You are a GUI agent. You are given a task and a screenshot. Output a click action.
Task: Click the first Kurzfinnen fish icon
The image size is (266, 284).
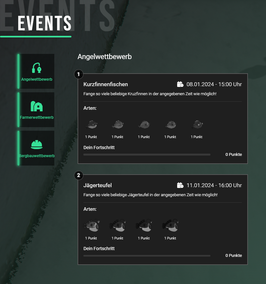[x=91, y=124]
